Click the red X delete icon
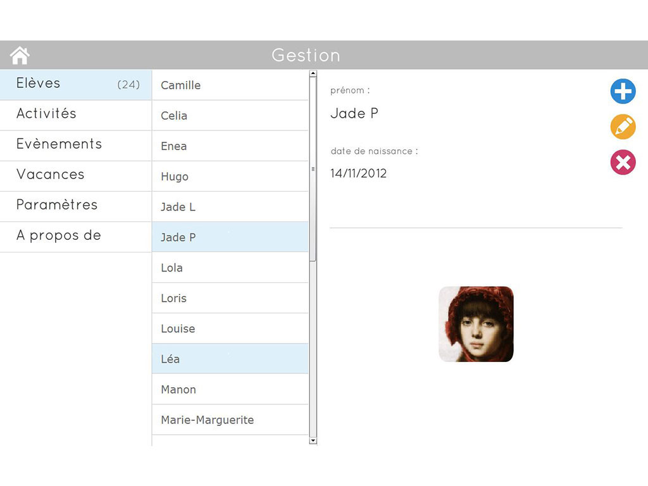Screen dimensions: 648x486 (623, 163)
